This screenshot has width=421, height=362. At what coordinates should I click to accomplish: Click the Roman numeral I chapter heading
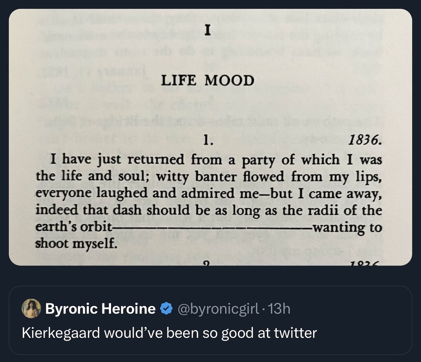pyautogui.click(x=207, y=31)
